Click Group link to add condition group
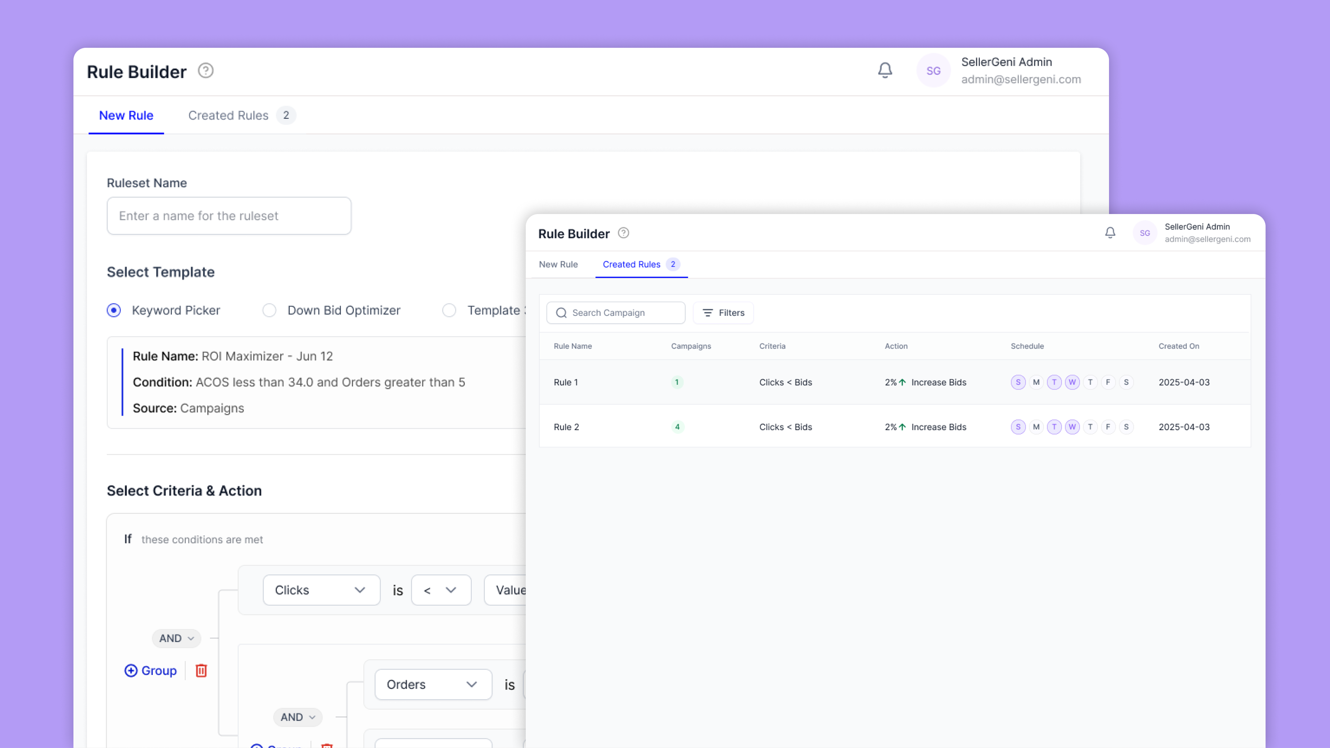This screenshot has width=1330, height=748. pyautogui.click(x=159, y=670)
